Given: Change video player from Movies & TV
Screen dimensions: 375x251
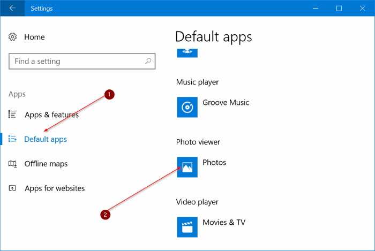Looking at the screenshot, I should tap(224, 223).
